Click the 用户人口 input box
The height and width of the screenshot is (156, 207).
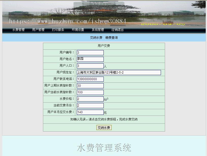point(90,66)
